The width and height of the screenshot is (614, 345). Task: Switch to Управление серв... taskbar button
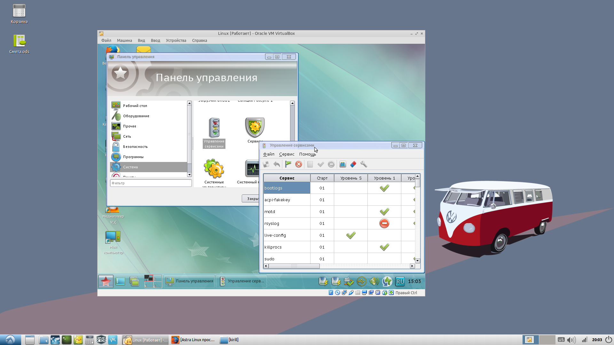point(242,281)
